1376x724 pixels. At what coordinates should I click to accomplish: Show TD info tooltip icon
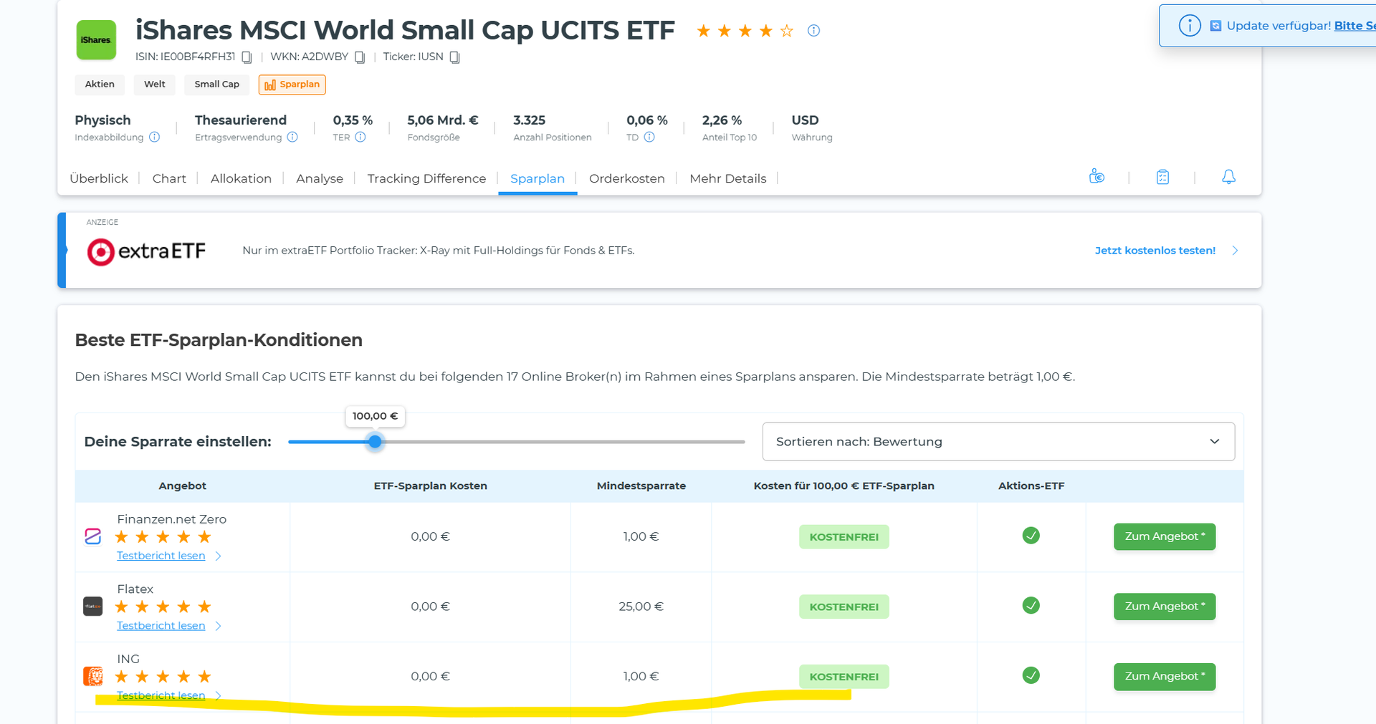(x=649, y=137)
